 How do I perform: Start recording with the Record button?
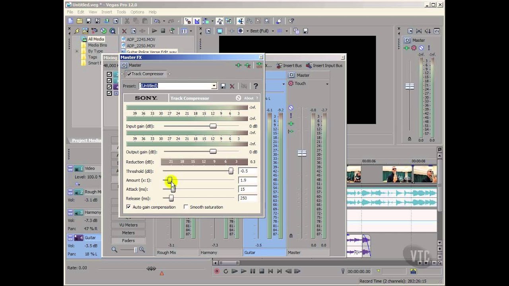[217, 271]
